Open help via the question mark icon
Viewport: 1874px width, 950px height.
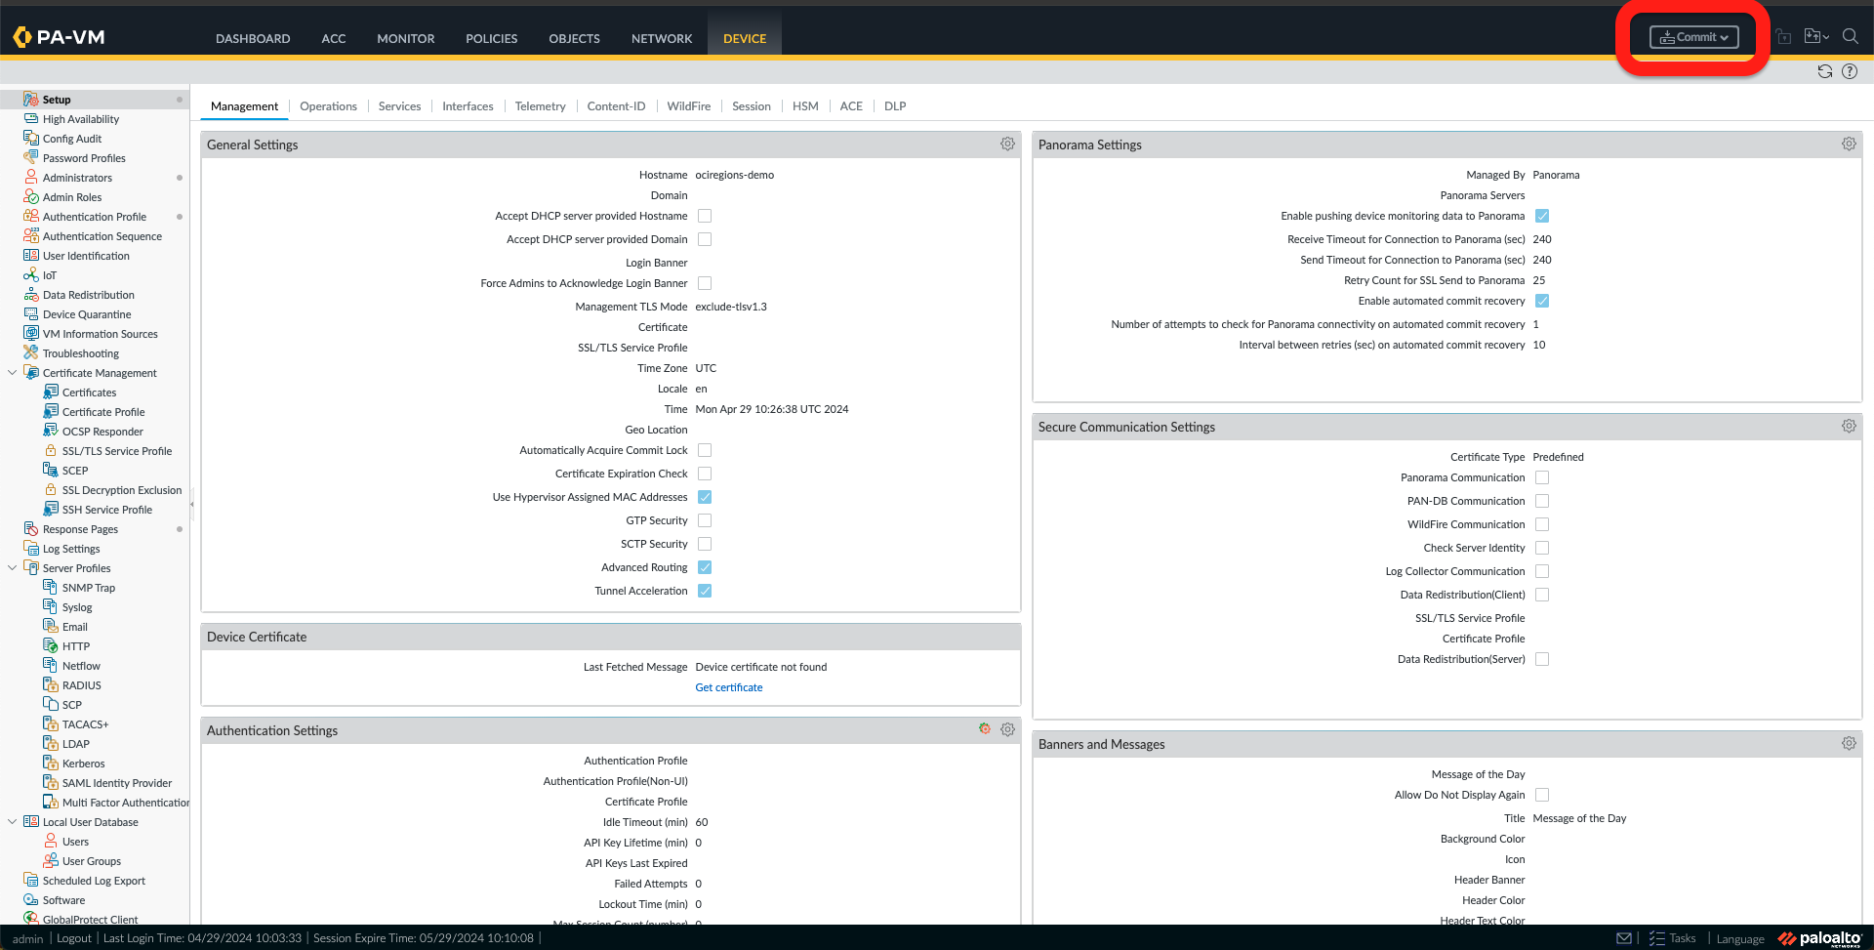(x=1850, y=70)
